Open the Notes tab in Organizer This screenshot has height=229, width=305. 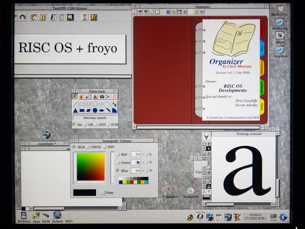point(262,106)
